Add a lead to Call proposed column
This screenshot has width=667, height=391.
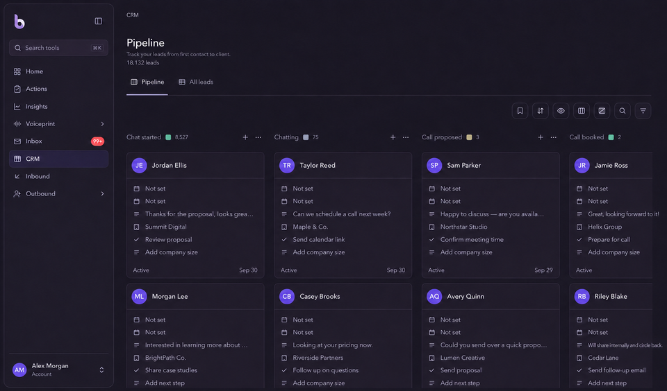pos(541,137)
